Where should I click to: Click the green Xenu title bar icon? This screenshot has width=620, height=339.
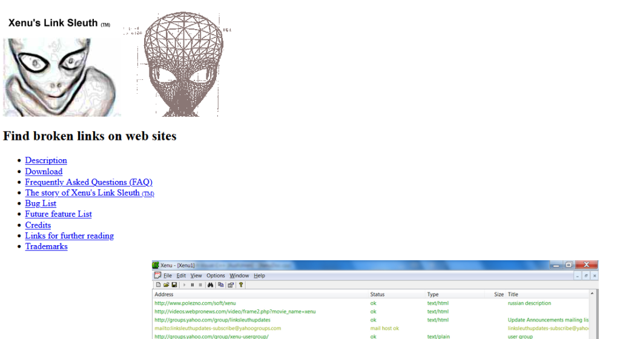[x=156, y=265]
